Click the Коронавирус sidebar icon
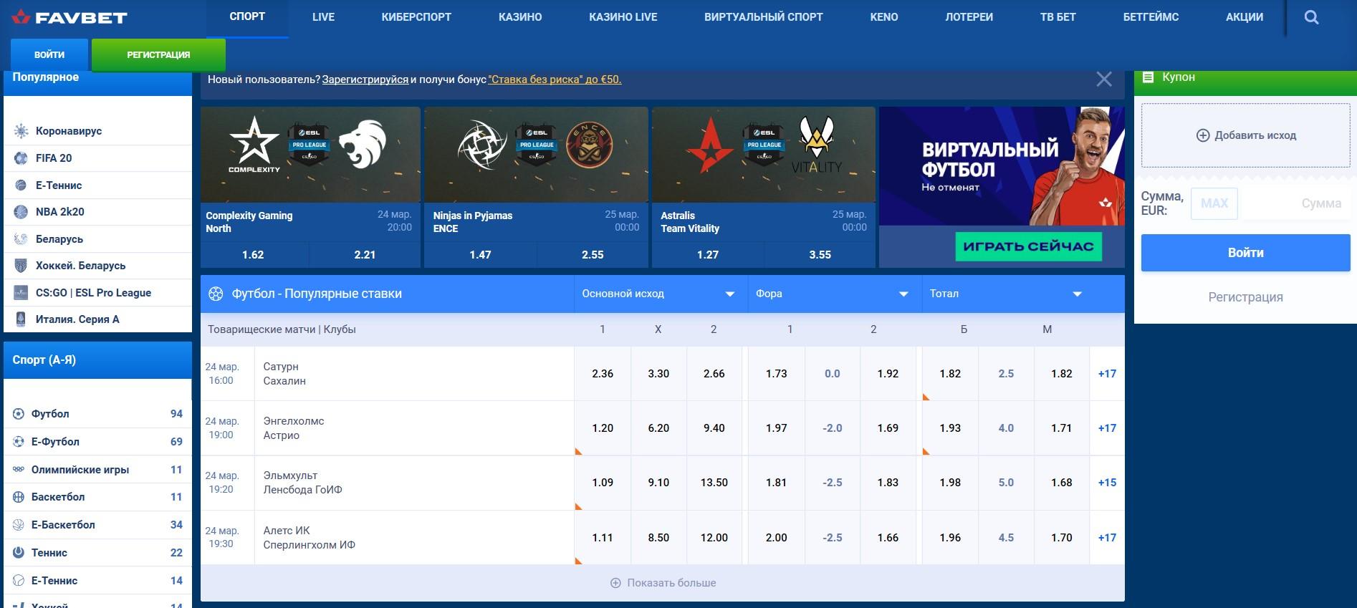 click(x=21, y=131)
